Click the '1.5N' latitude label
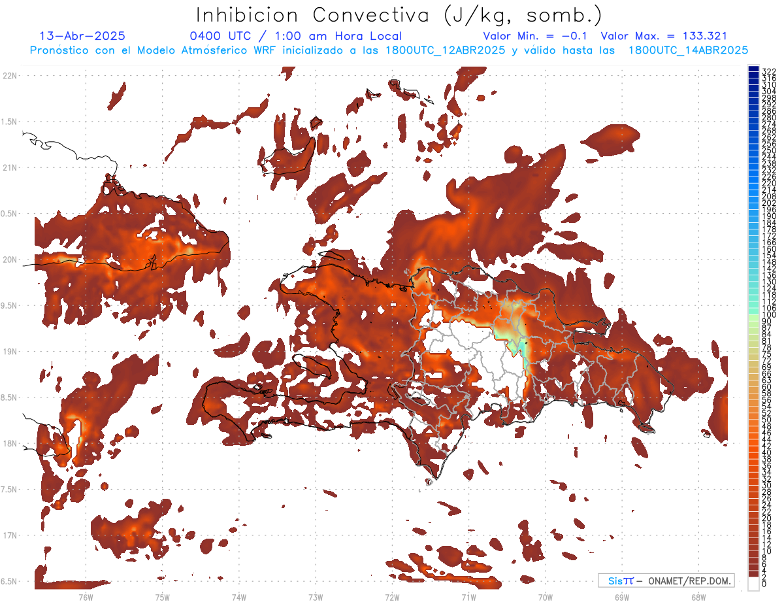The image size is (784, 606). click(x=9, y=122)
